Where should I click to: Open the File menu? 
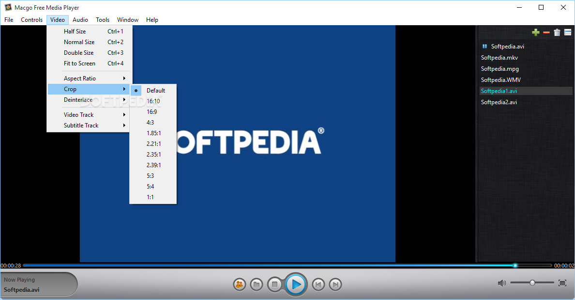[9, 20]
